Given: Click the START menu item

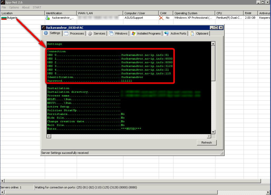Looking at the screenshot, I should 37,7.
